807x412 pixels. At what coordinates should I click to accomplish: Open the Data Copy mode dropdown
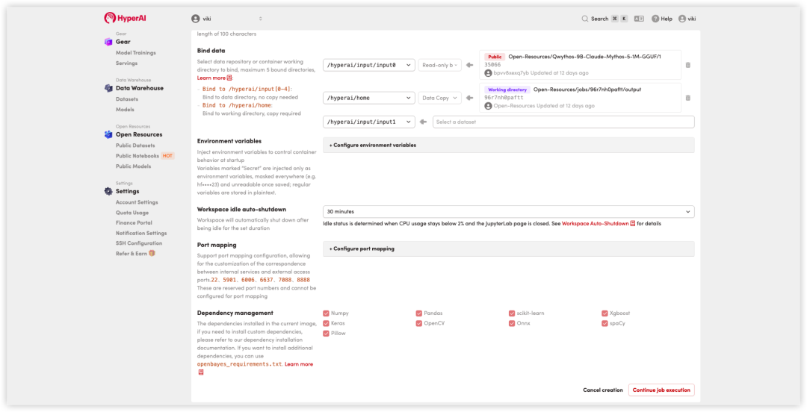(439, 98)
